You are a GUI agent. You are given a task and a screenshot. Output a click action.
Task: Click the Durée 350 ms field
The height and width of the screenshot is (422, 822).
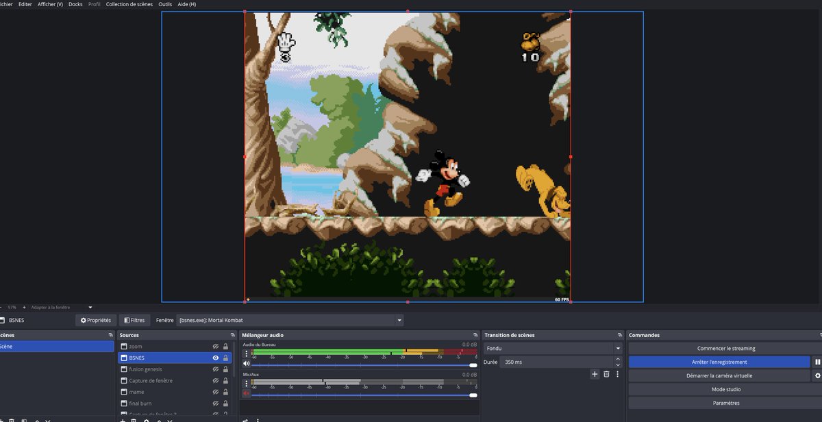[x=557, y=361]
